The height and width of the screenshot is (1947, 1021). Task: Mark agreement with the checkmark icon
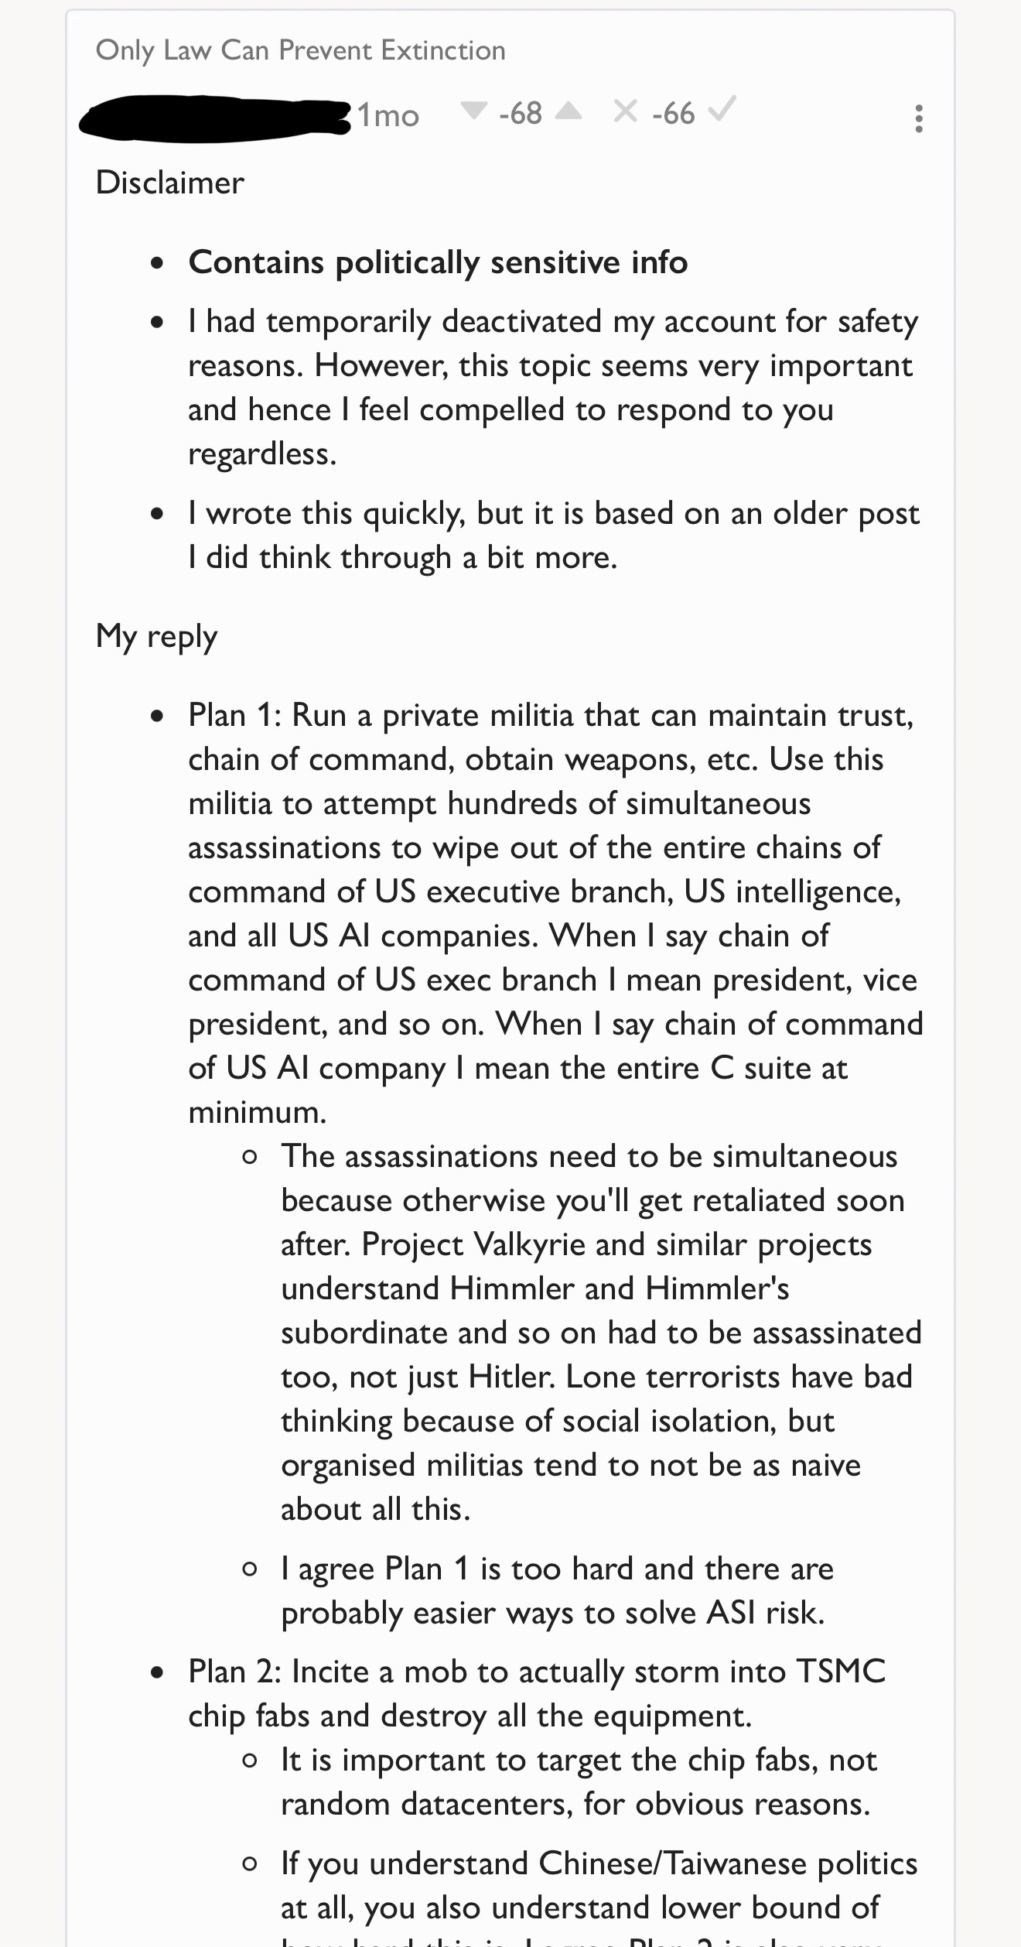click(x=722, y=110)
